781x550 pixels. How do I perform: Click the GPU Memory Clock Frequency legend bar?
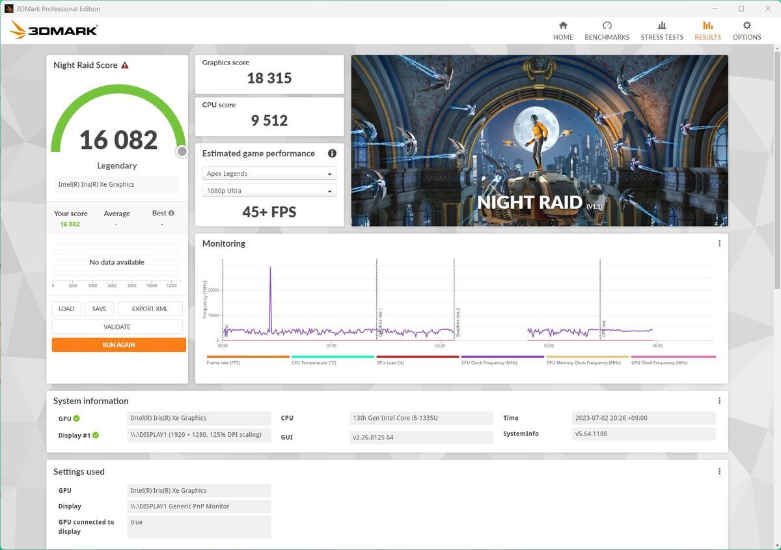click(x=588, y=357)
